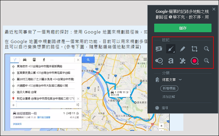
Task: Click the 新增標籤 add tag button
Action: click(169, 88)
